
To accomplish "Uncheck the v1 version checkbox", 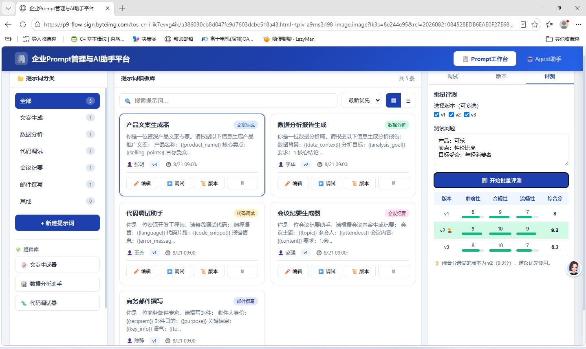I will tap(437, 115).
